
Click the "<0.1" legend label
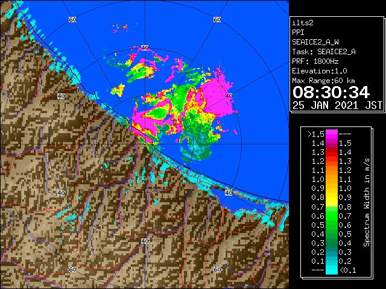347,270
